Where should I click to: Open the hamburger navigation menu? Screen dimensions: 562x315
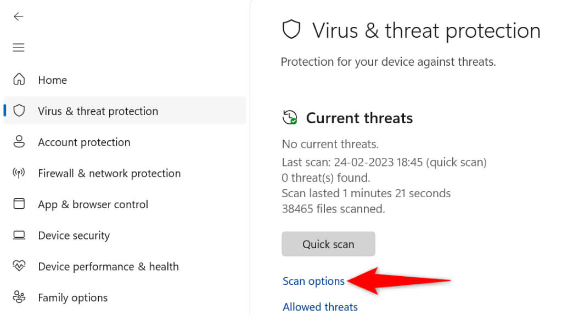coord(19,48)
